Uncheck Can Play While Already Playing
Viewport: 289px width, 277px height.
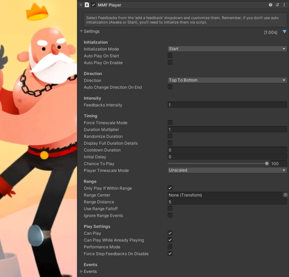[x=170, y=240]
